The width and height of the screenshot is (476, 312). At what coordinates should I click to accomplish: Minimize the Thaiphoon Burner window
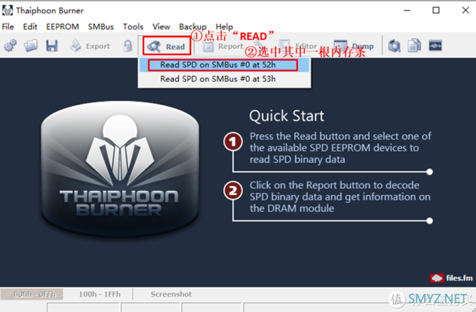pos(407,10)
